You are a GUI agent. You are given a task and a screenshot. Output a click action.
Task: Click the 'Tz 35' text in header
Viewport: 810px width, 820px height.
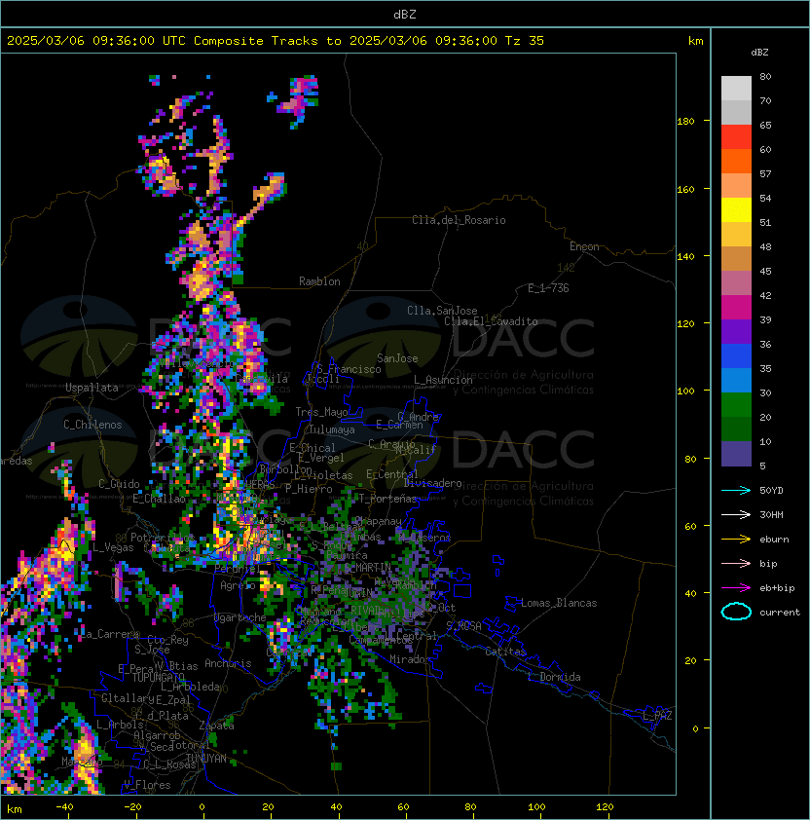[x=525, y=41]
